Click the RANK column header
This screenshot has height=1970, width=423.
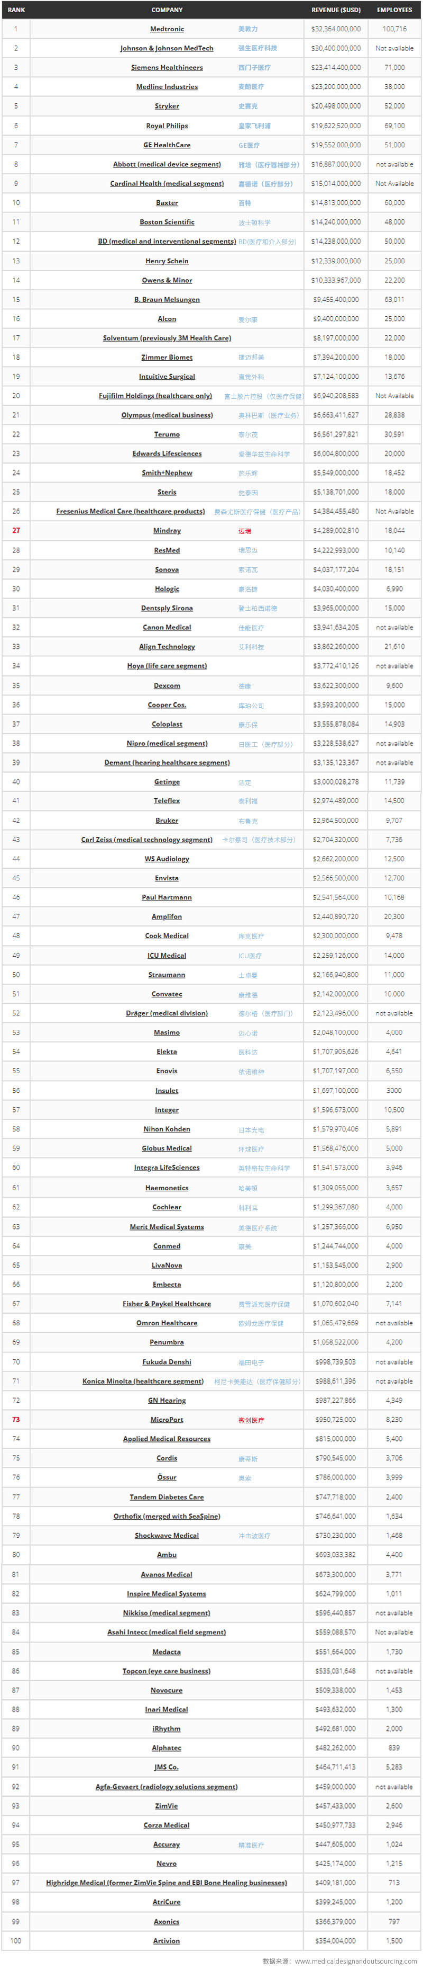16,10
